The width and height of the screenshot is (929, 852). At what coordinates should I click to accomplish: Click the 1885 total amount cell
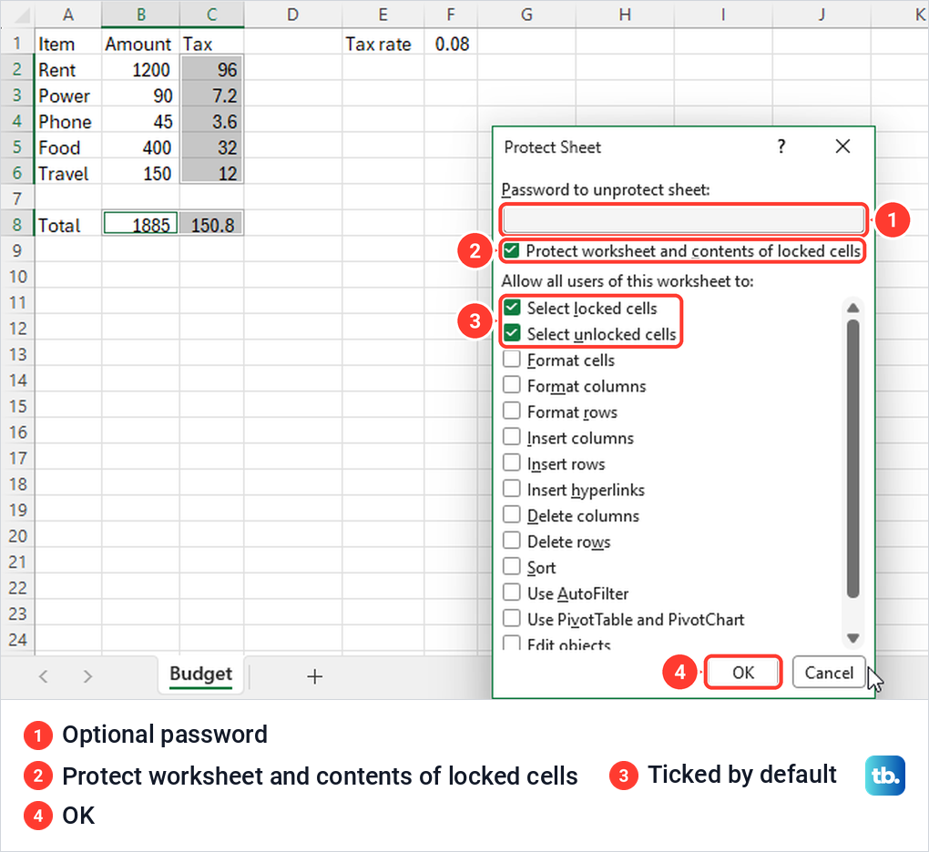pyautogui.click(x=141, y=224)
